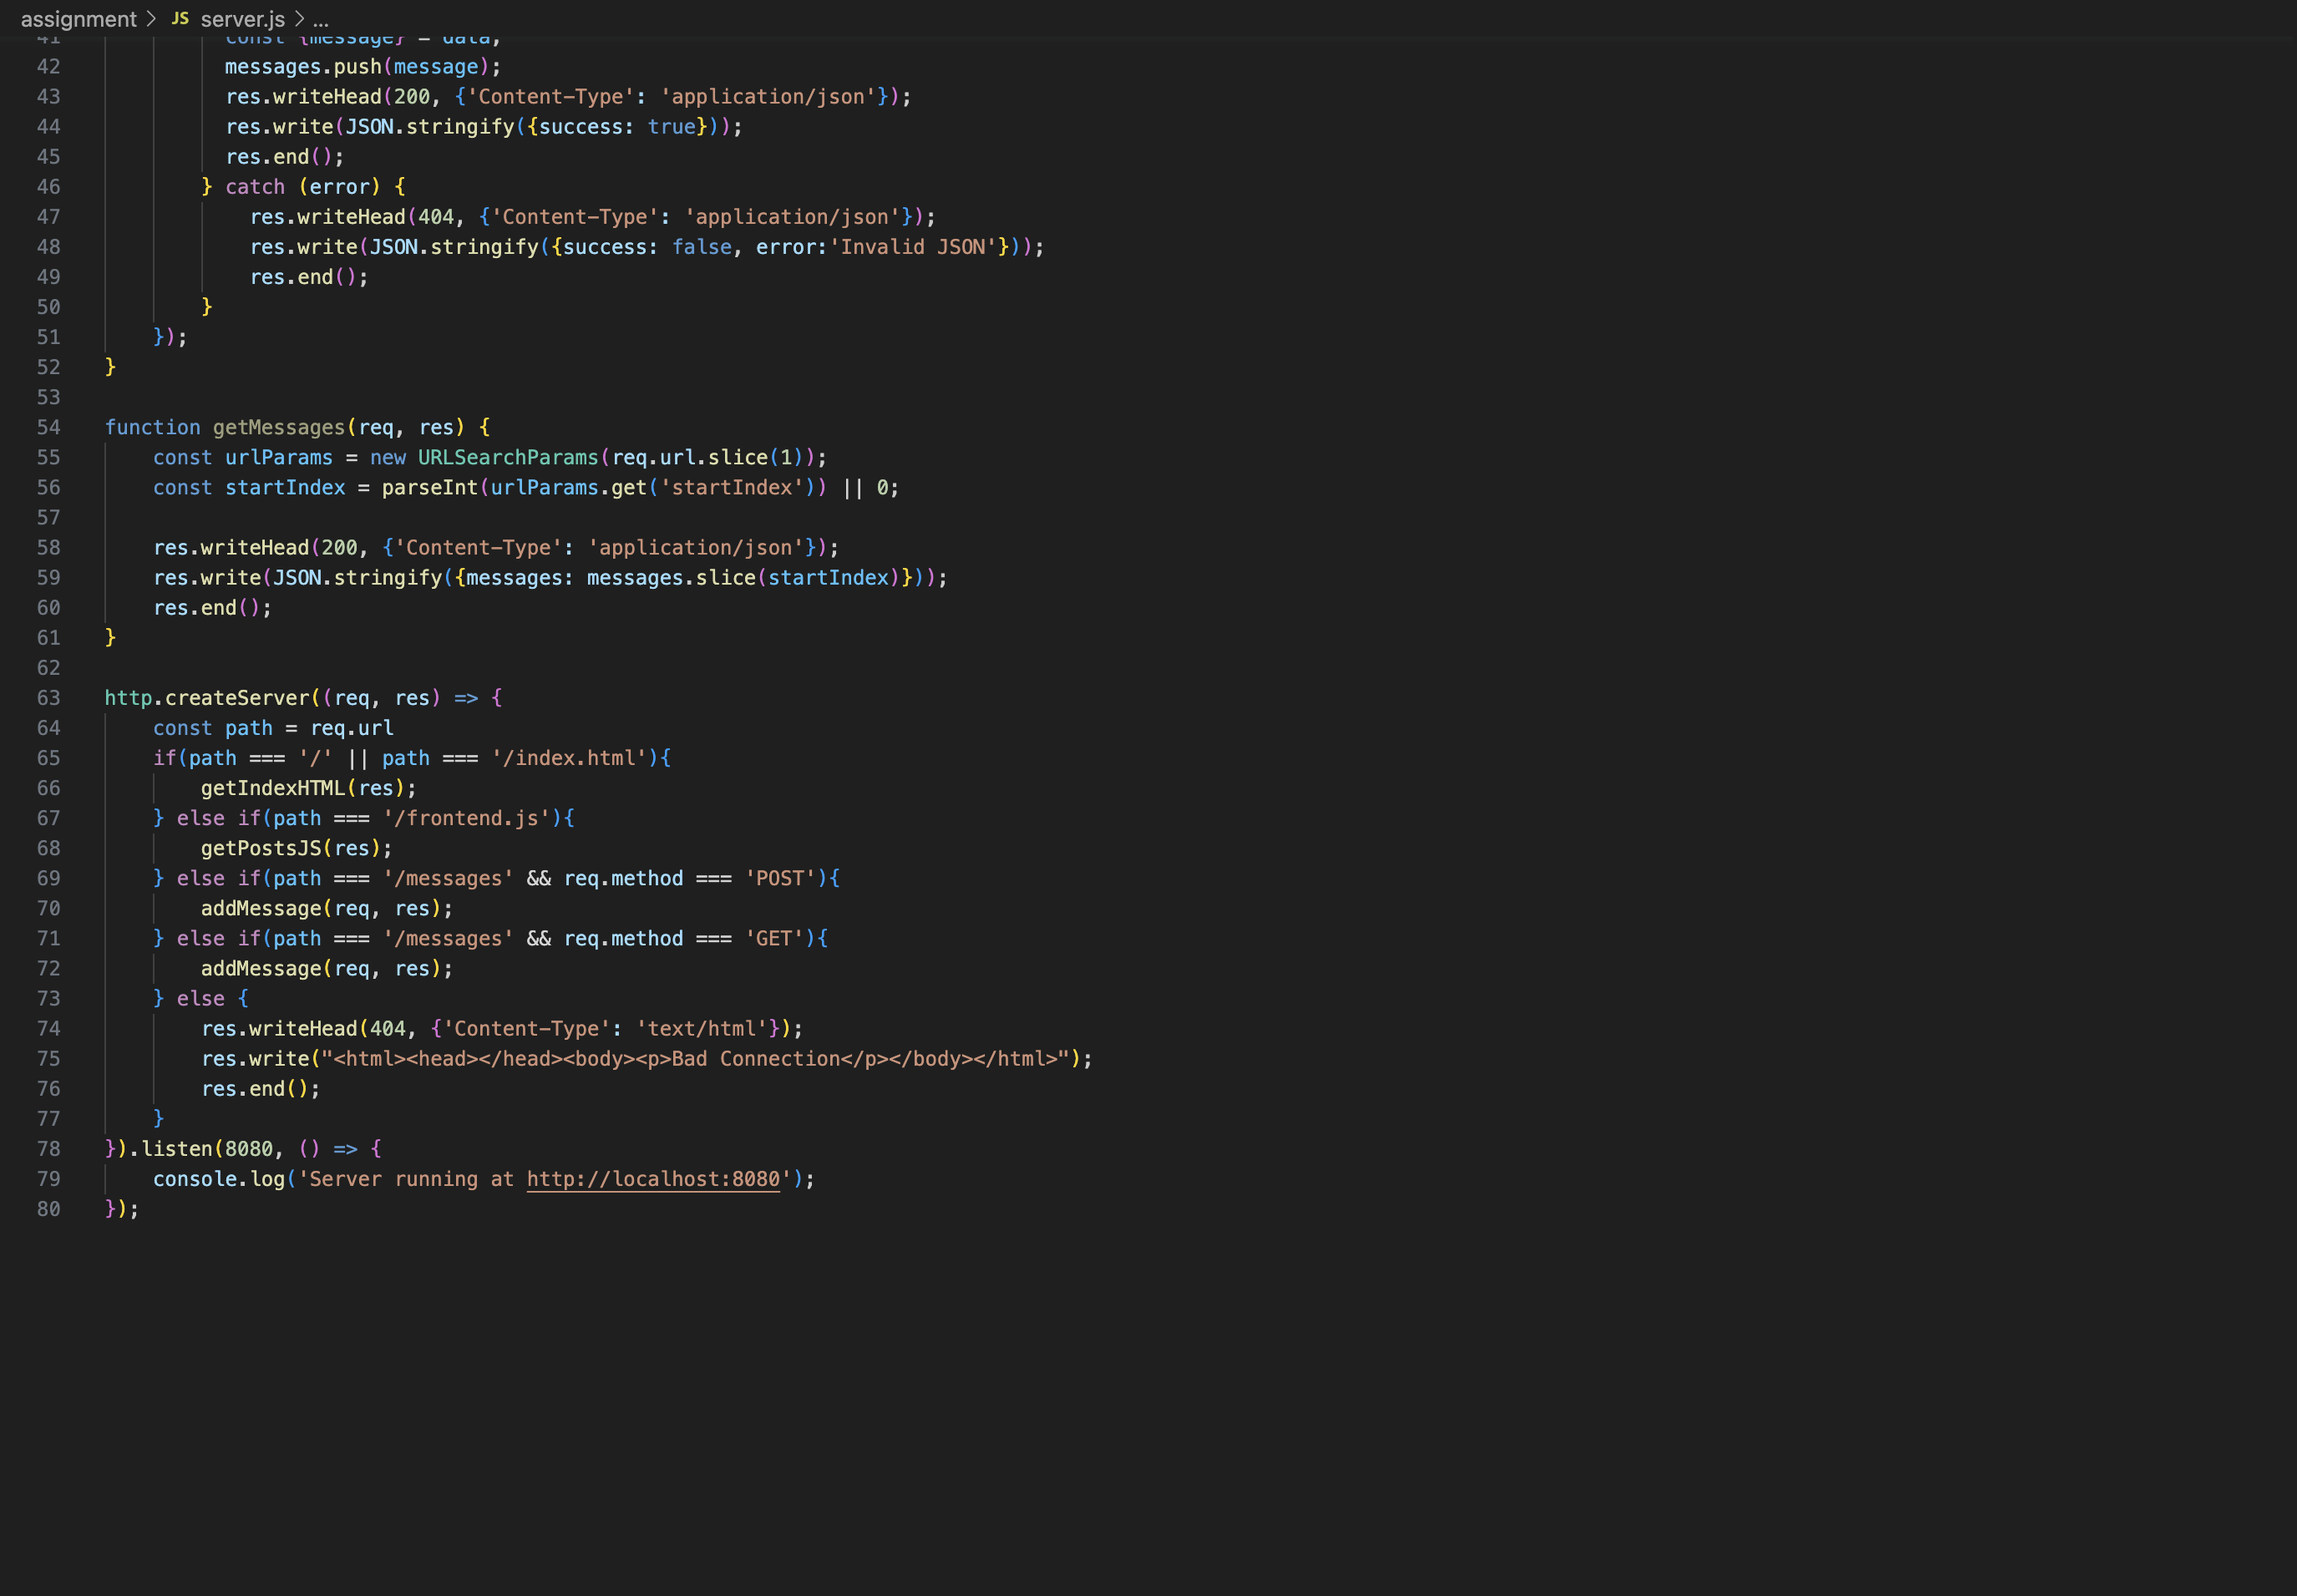Click the createServer method call
Screen dimensions: 2297x1596
(239, 697)
